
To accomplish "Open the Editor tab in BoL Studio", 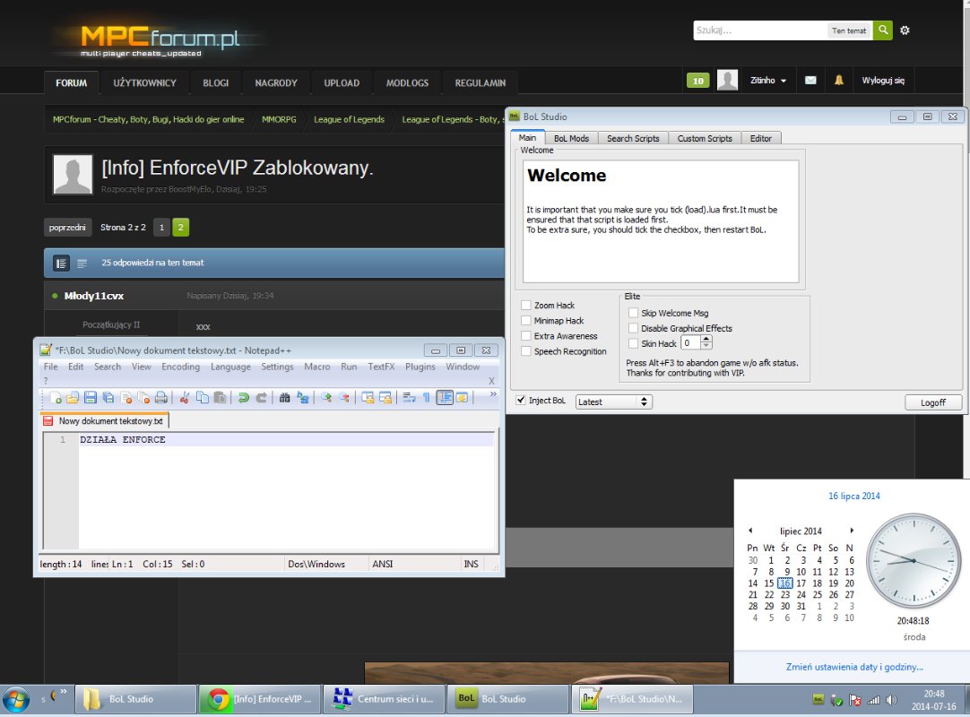I will point(760,139).
